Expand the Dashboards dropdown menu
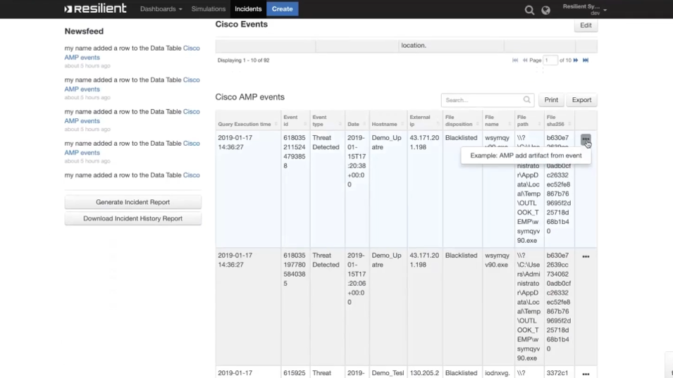Image resolution: width=673 pixels, height=378 pixels. click(x=161, y=9)
